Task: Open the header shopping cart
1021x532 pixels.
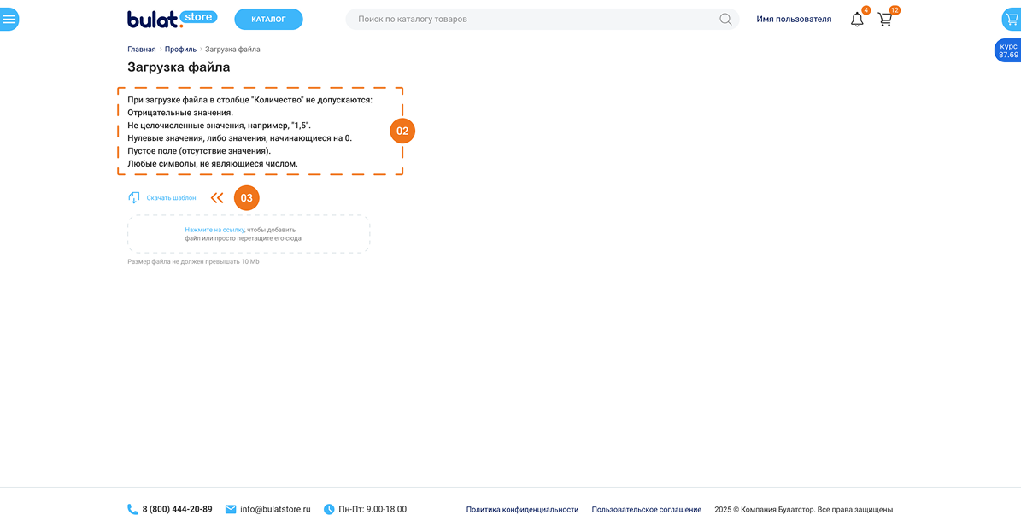Action: click(885, 19)
